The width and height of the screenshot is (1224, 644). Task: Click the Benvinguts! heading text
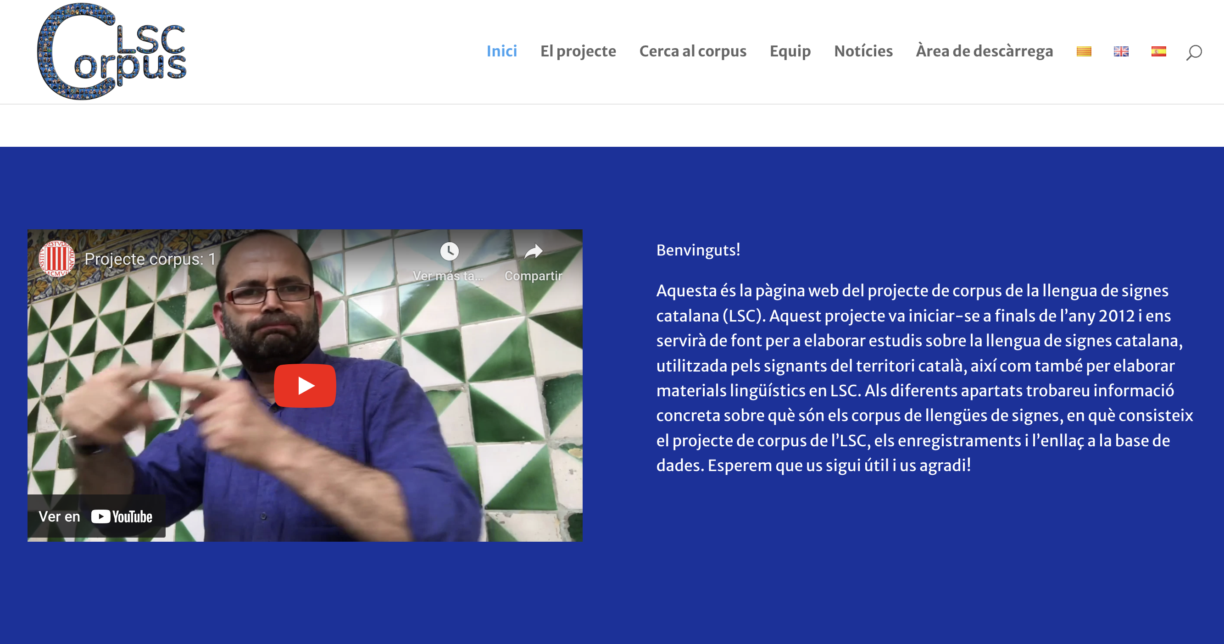coord(698,250)
